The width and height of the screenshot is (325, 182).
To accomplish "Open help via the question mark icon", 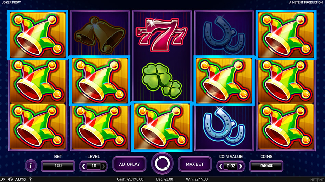I will [x=30, y=179].
